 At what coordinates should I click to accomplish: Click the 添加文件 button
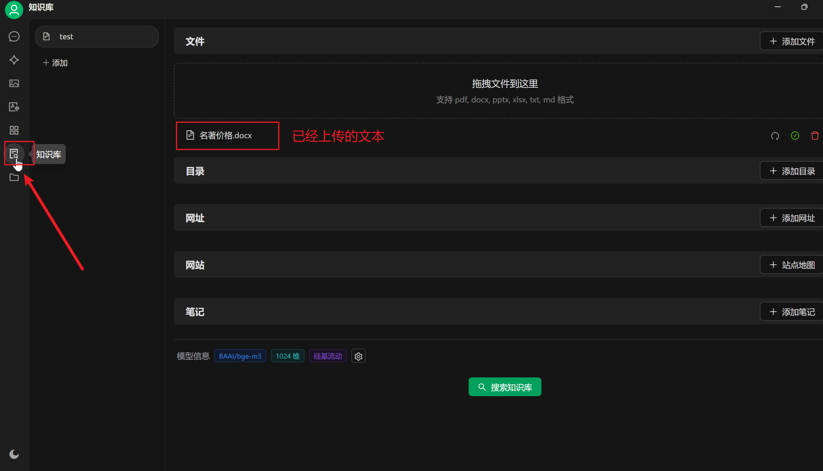coord(792,41)
